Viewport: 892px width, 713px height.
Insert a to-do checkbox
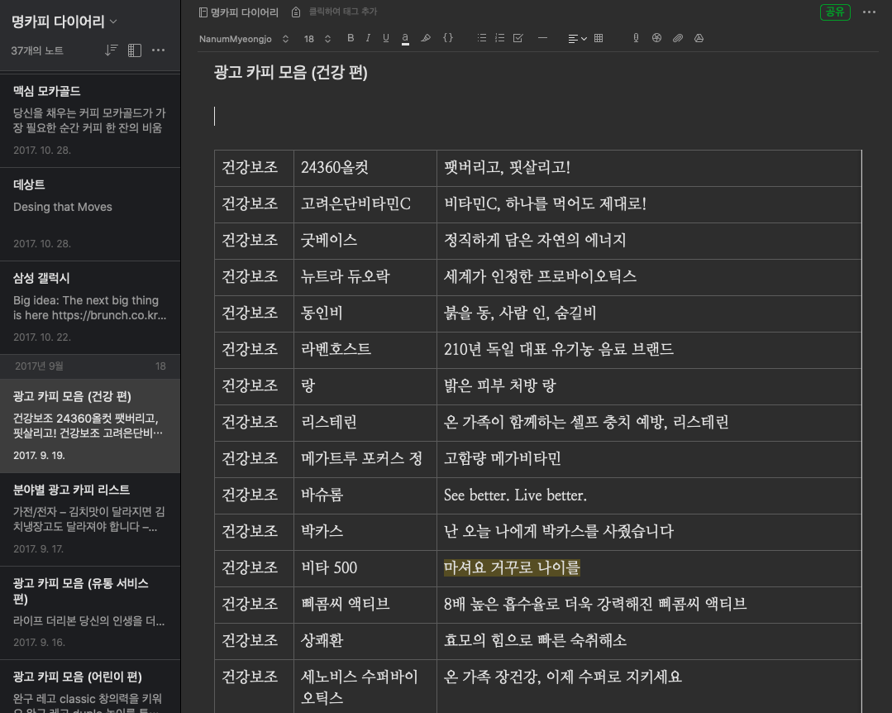[x=518, y=38]
